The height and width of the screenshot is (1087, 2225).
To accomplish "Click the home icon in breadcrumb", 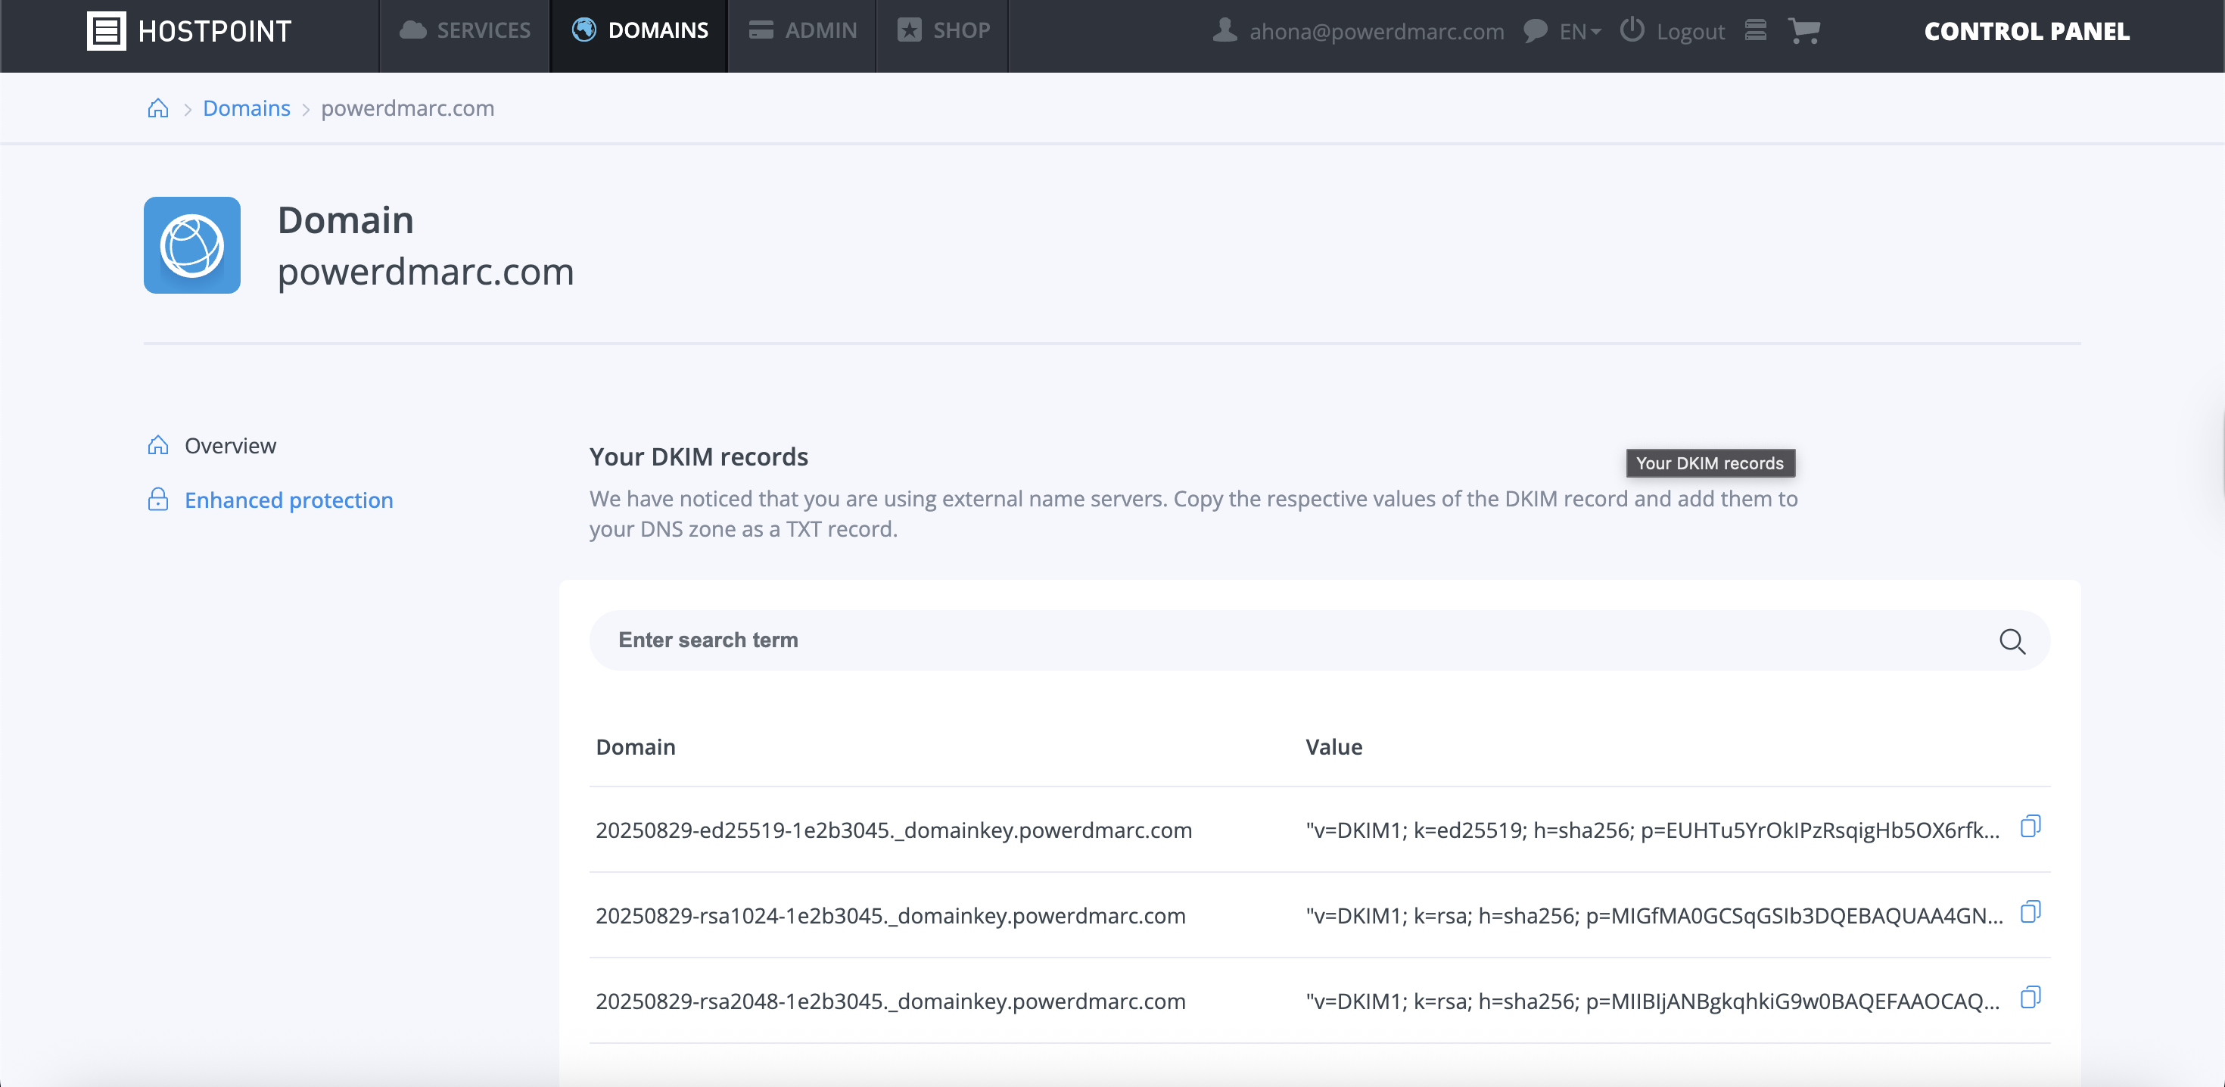I will pos(157,108).
